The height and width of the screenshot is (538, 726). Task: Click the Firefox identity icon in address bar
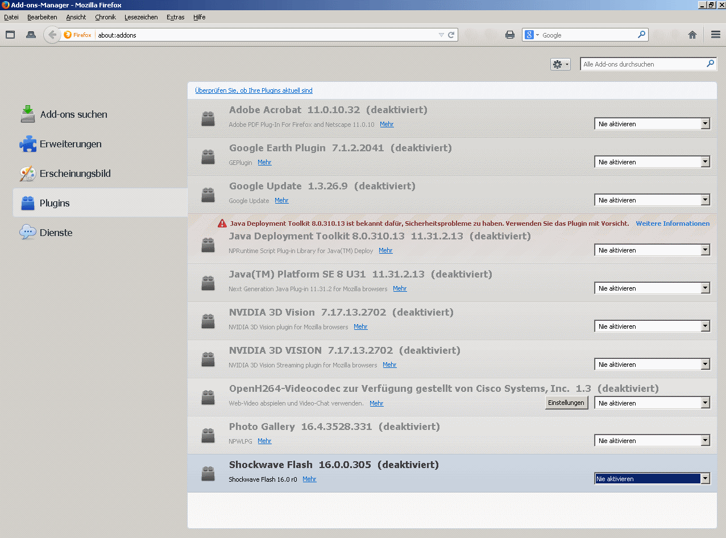[78, 35]
